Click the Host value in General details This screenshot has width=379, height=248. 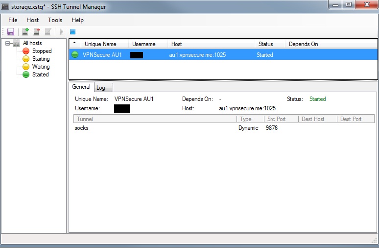tap(247, 108)
